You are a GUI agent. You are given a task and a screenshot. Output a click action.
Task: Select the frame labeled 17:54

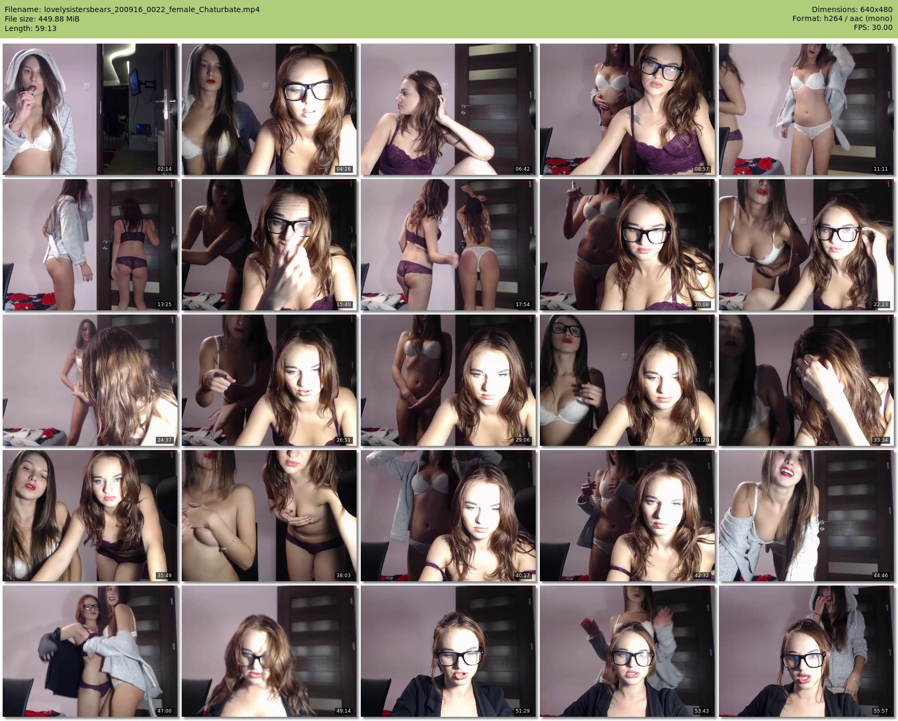pos(448,245)
